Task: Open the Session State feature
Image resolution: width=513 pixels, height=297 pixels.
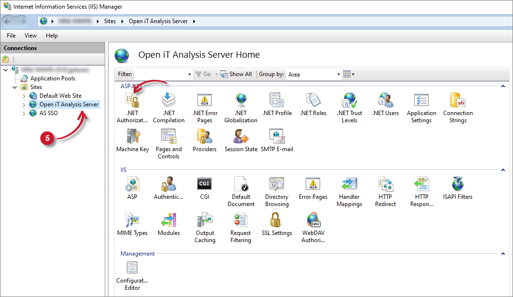Action: [241, 137]
